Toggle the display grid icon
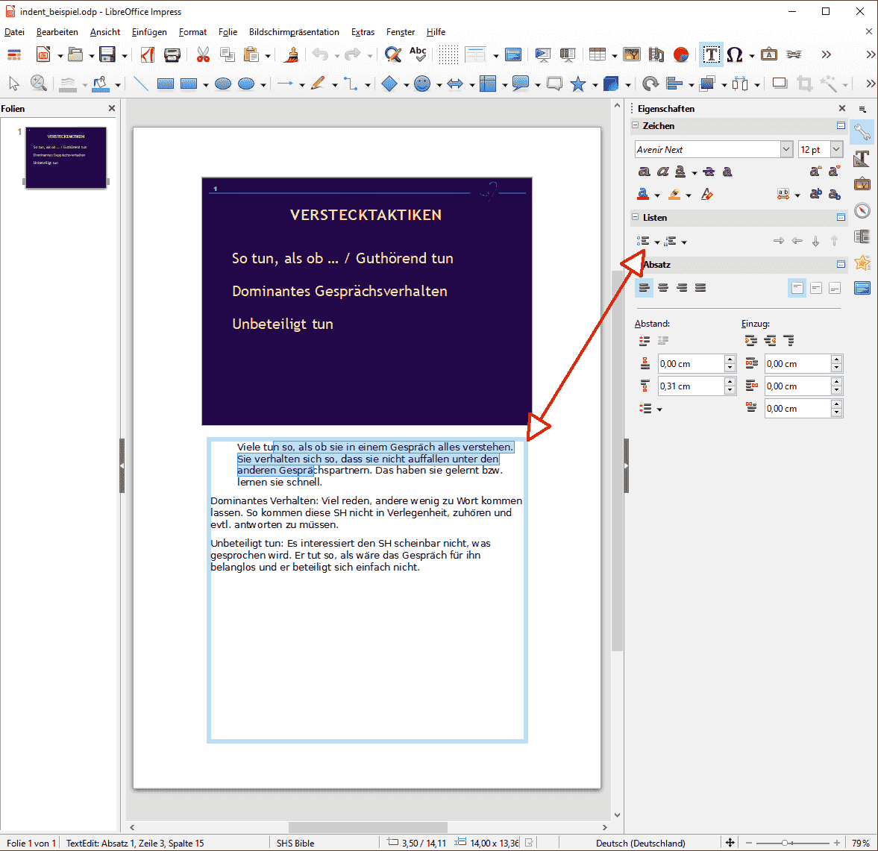Image resolution: width=878 pixels, height=851 pixels. click(x=448, y=54)
